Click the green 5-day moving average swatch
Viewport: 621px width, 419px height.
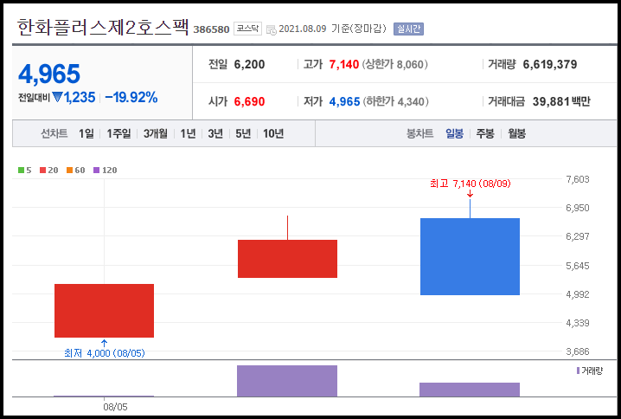pyautogui.click(x=21, y=170)
